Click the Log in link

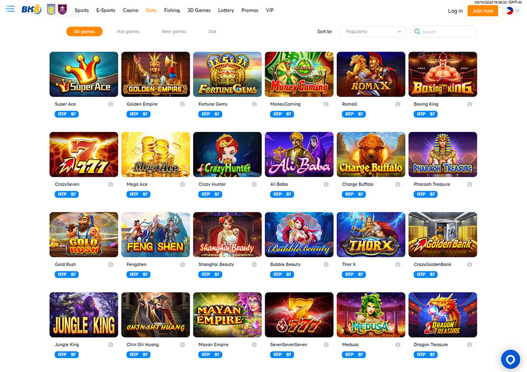(x=455, y=11)
